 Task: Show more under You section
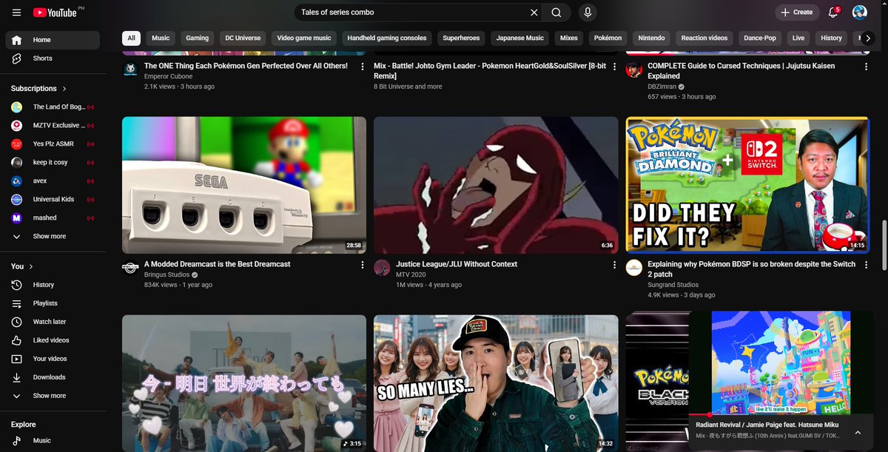53,396
